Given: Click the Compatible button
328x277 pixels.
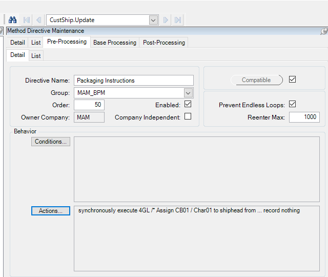Looking at the screenshot, I should pos(256,80).
